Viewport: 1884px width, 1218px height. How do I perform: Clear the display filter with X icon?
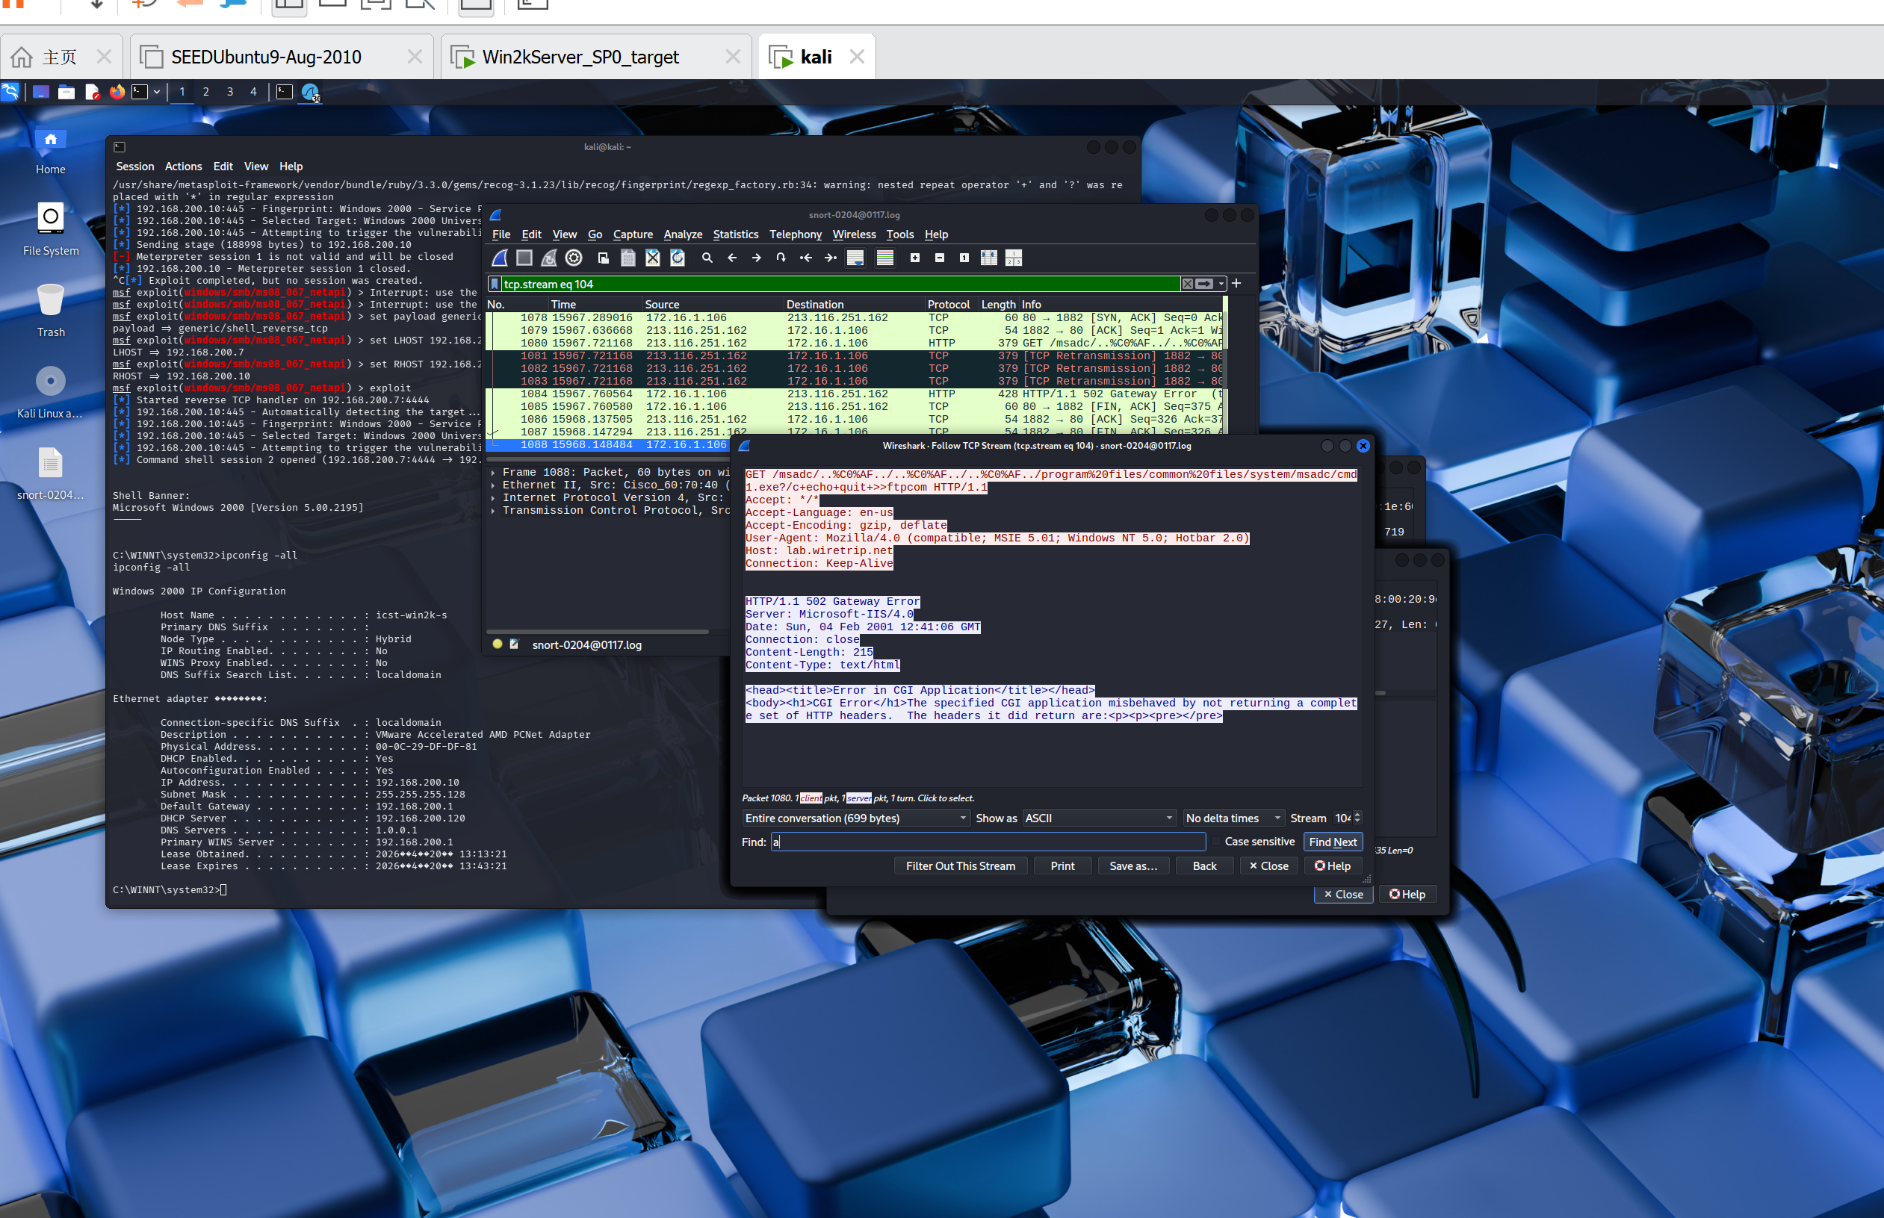(1187, 284)
